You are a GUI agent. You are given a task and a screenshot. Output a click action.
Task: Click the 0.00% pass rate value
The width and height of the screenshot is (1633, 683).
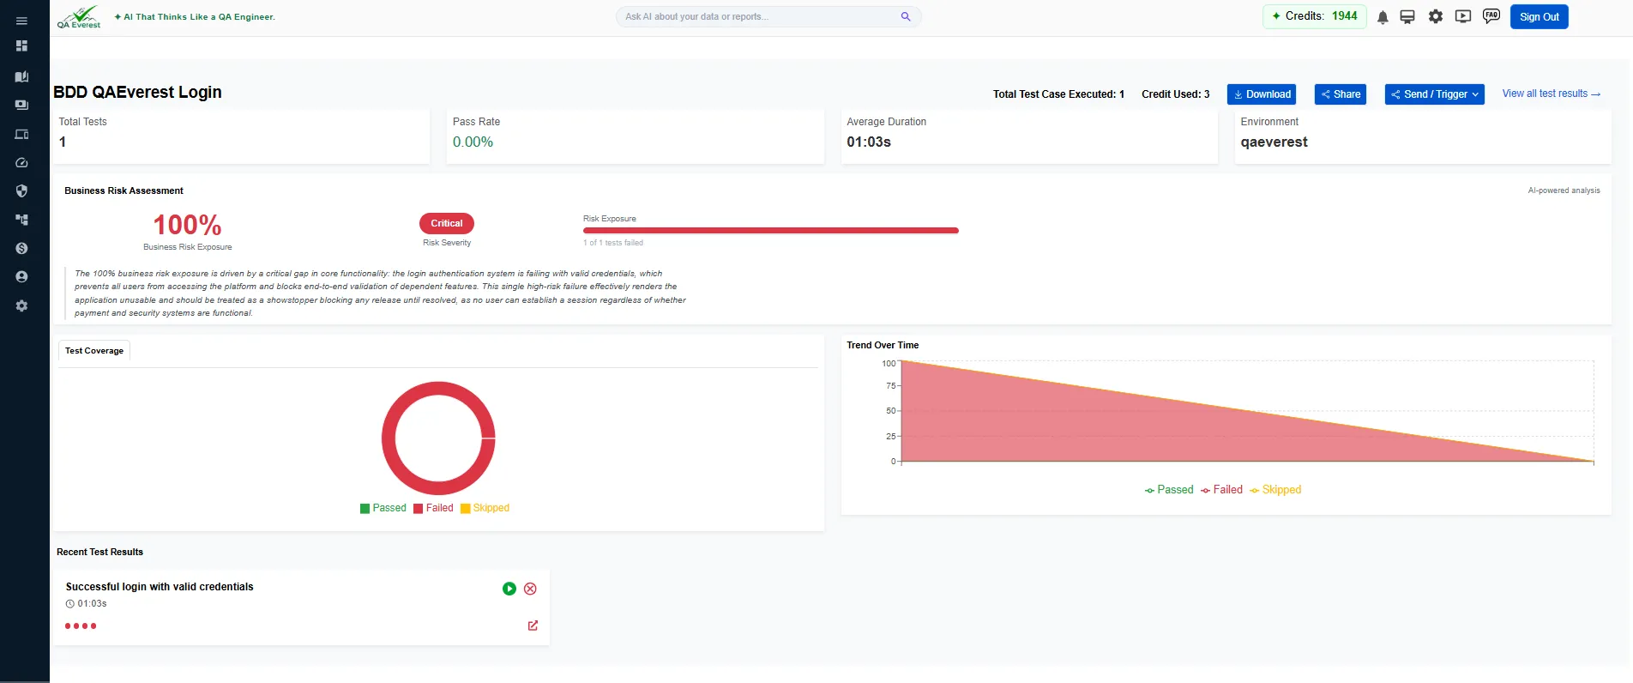(473, 142)
